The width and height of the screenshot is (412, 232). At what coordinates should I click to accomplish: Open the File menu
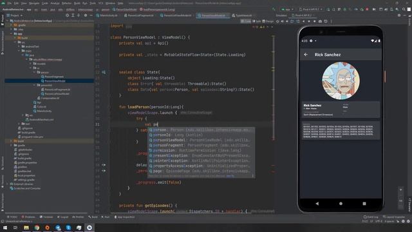(10, 3)
